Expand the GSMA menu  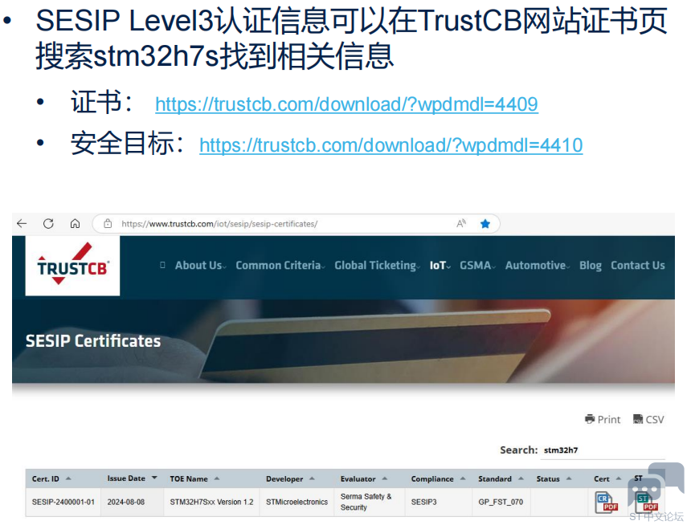coord(478,266)
